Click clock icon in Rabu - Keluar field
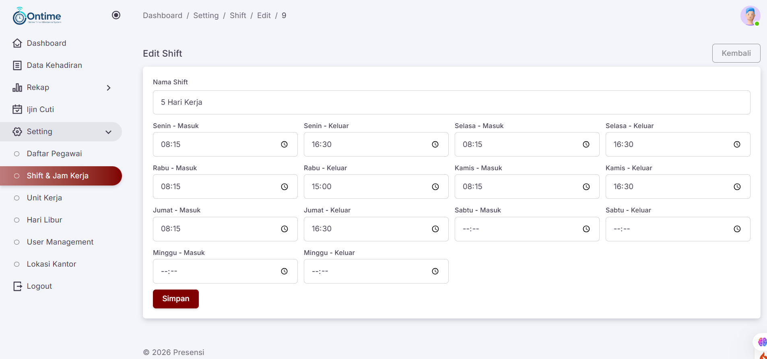767x359 pixels. 435,187
